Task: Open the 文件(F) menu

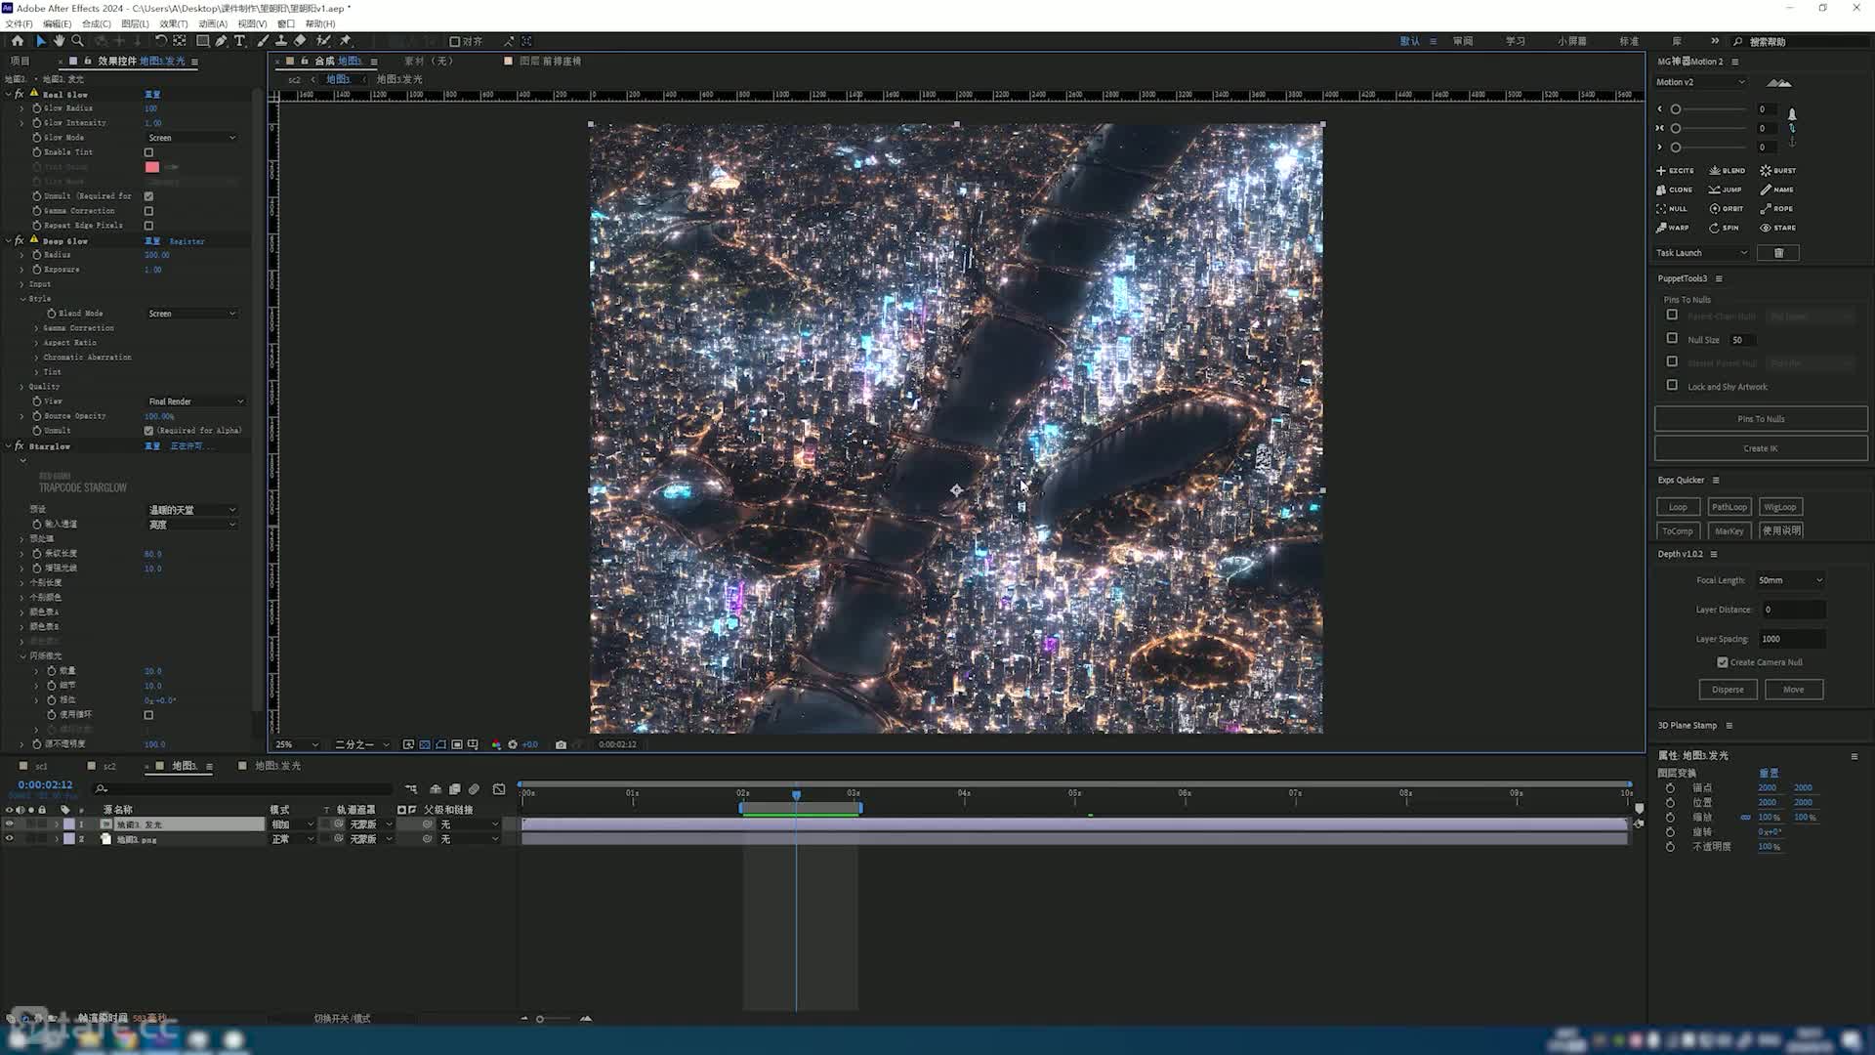Action: click(19, 23)
